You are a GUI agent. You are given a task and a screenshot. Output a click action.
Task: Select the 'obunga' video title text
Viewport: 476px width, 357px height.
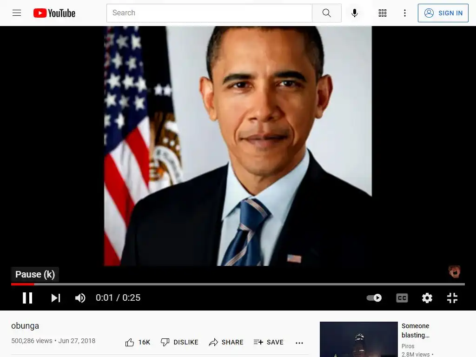click(25, 326)
